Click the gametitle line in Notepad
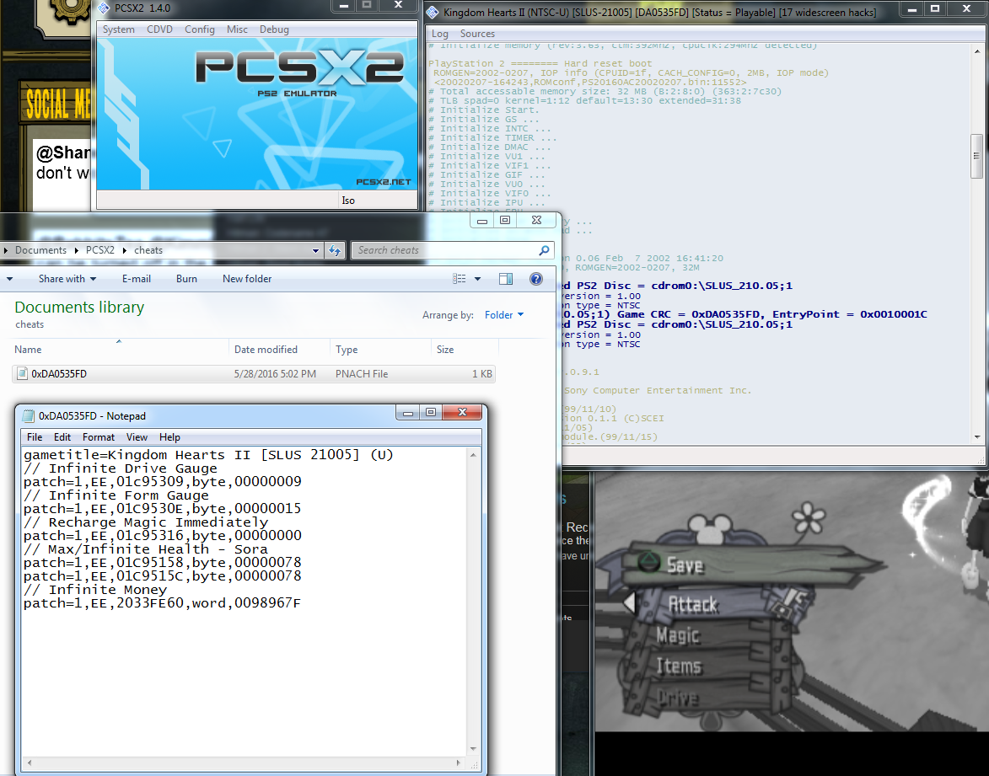The width and height of the screenshot is (989, 776). click(208, 454)
